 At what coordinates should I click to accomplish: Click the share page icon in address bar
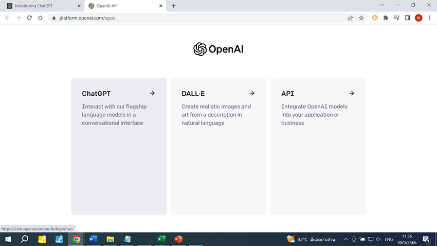point(350,17)
